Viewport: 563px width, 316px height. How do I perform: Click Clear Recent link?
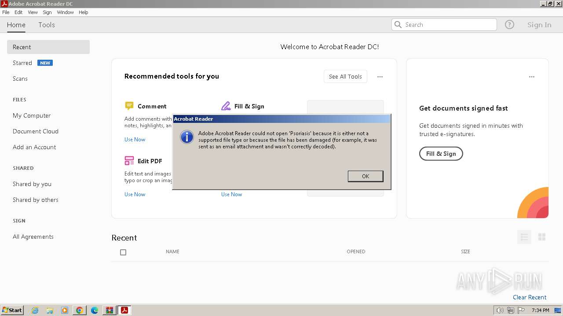pyautogui.click(x=530, y=297)
